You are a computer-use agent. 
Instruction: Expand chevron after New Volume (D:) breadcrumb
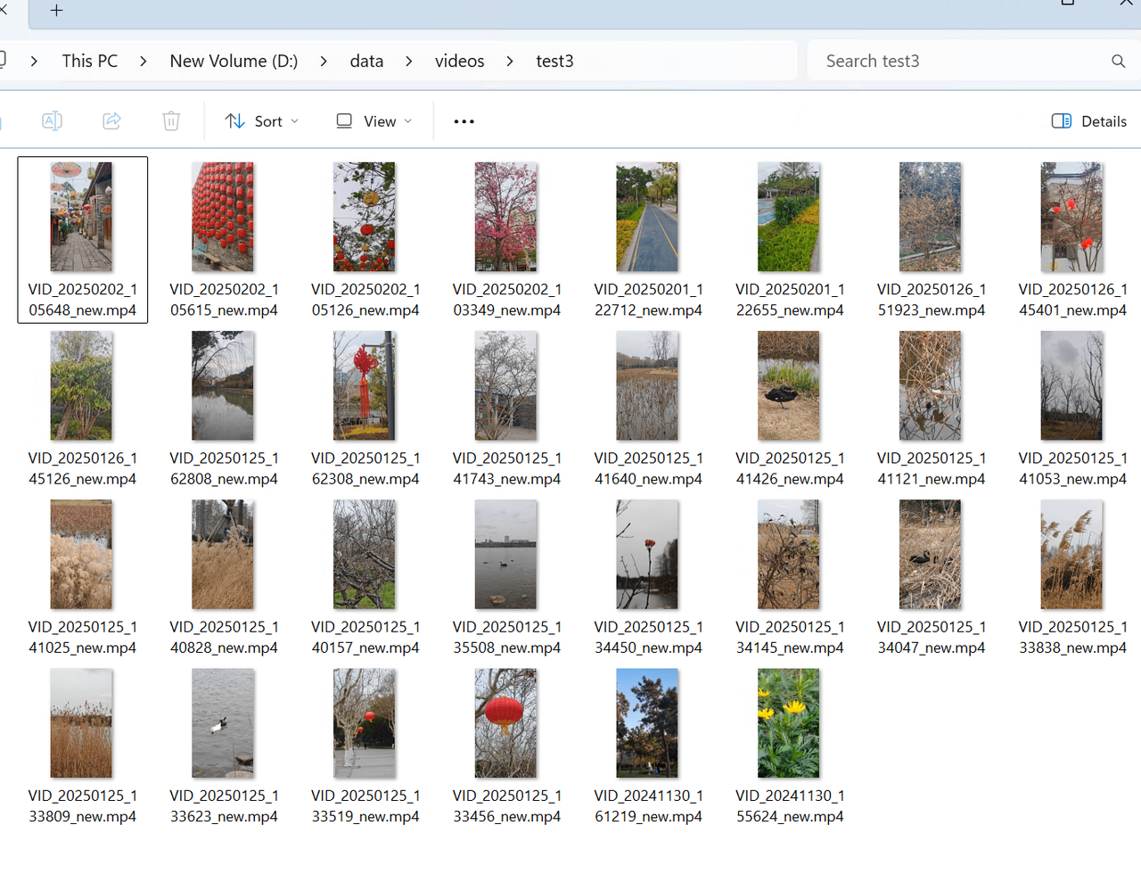(x=323, y=61)
